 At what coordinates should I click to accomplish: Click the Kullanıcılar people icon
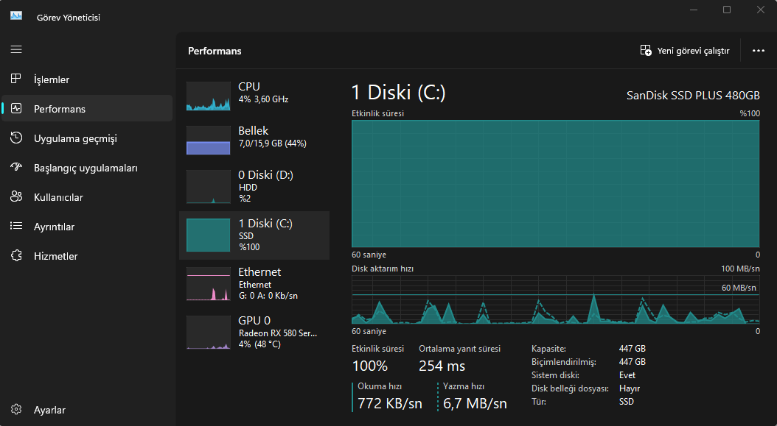tap(16, 197)
